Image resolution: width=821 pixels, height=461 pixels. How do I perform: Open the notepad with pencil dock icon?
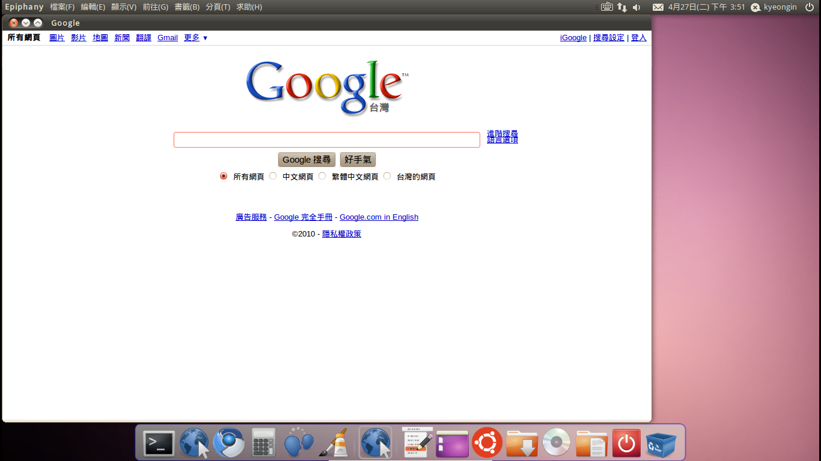point(417,443)
